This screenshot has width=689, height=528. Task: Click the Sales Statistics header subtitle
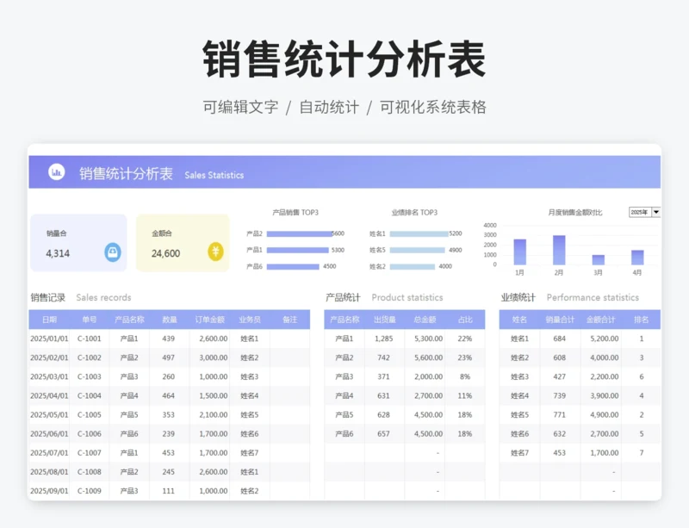[x=214, y=175]
